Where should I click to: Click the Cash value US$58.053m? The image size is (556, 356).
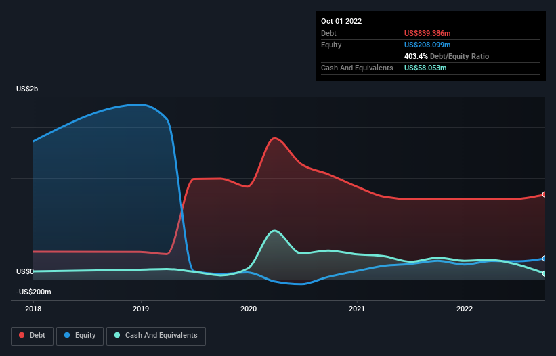pos(425,68)
